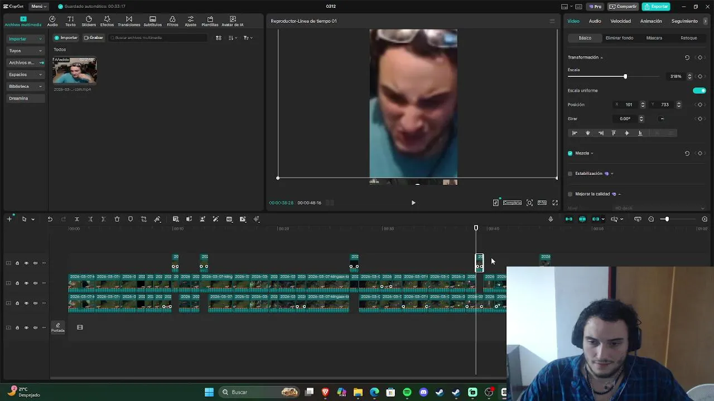This screenshot has height=401, width=714.
Task: Open the Subtítulos panel
Action: (x=153, y=21)
